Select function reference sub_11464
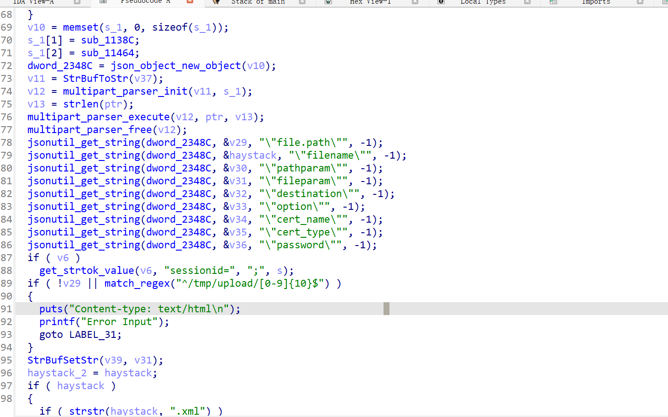The width and height of the screenshot is (668, 417). click(108, 53)
